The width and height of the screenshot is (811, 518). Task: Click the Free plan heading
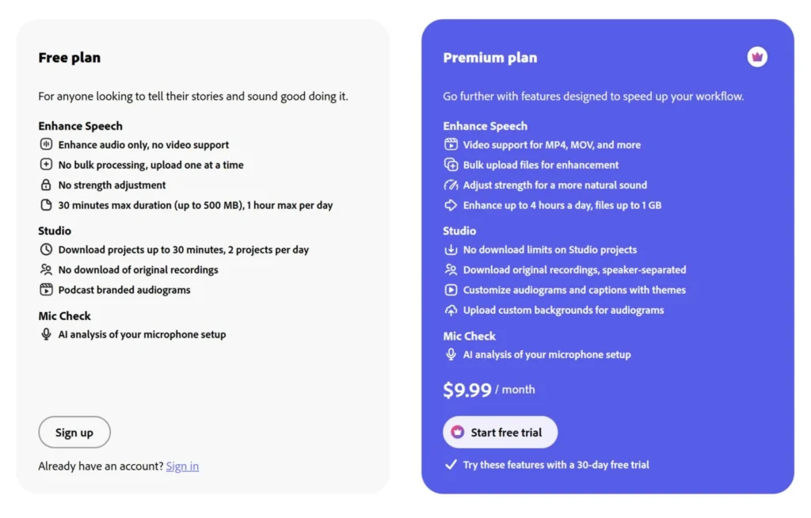[70, 58]
